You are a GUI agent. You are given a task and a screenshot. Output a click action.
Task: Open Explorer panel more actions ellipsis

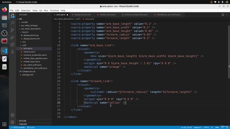(49, 15)
